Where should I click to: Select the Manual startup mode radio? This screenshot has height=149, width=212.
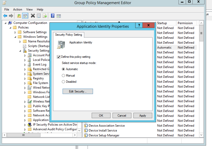click(x=63, y=76)
